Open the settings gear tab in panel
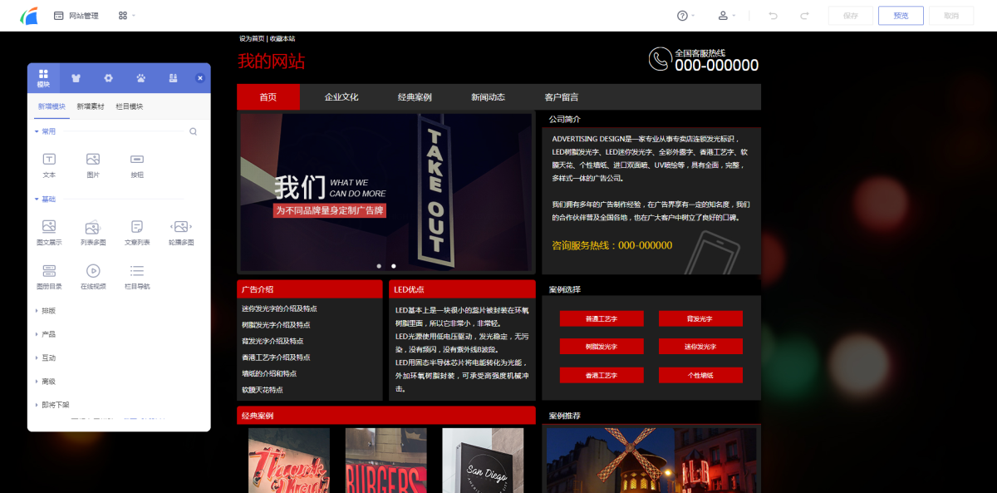This screenshot has width=997, height=493. tap(108, 78)
